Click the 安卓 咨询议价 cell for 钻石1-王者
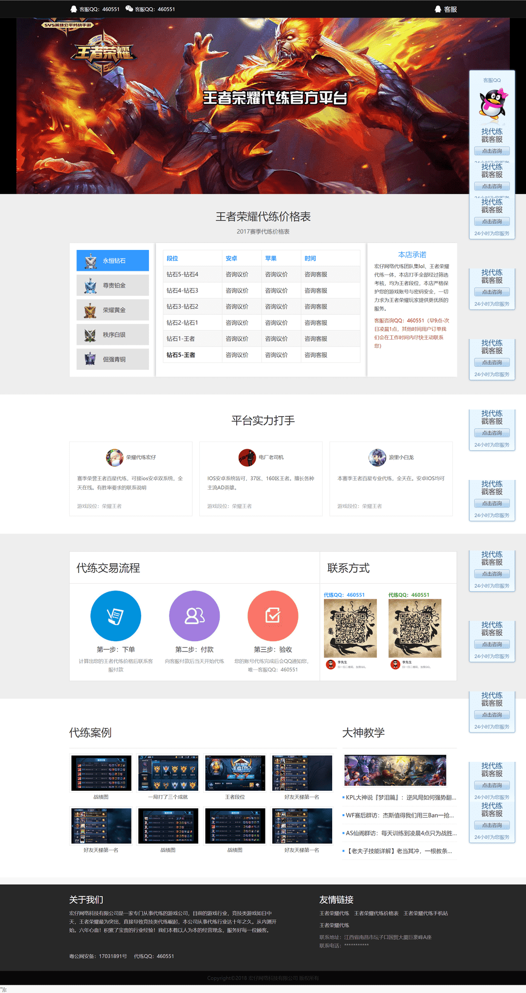 click(237, 339)
